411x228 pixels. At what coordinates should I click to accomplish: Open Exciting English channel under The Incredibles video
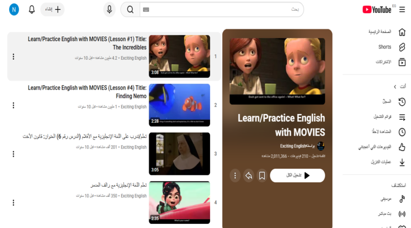click(x=133, y=58)
